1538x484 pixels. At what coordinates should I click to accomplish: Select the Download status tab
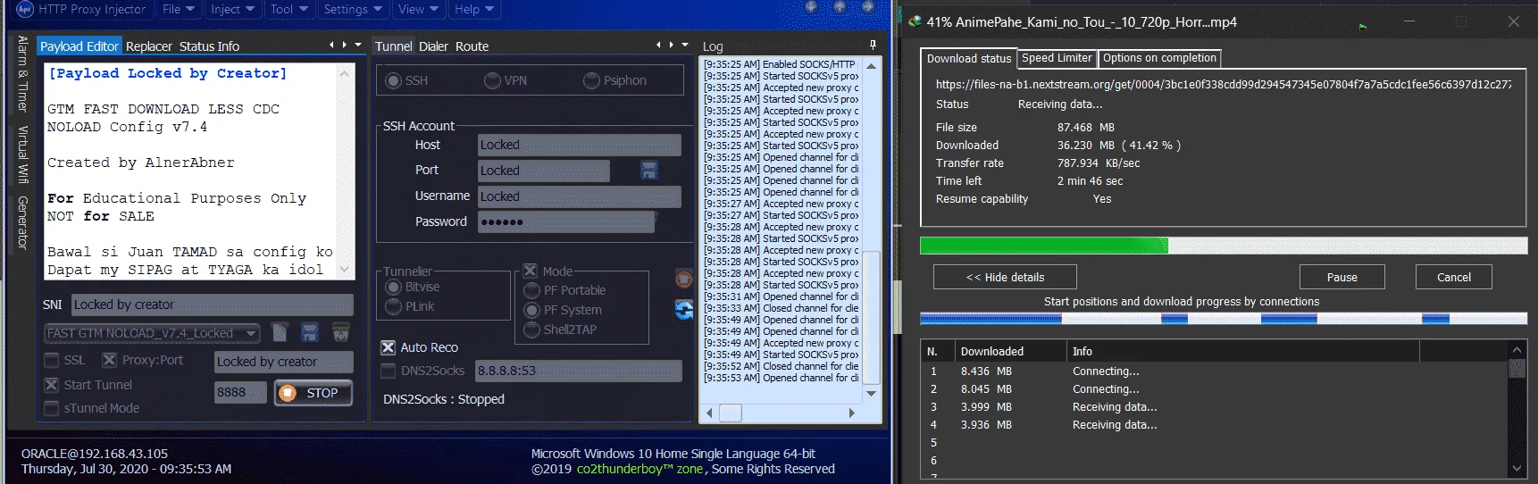click(969, 59)
